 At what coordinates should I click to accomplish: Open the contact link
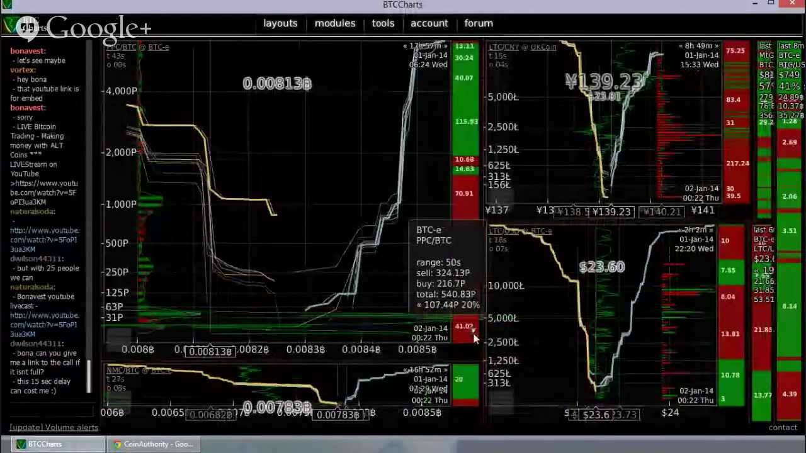pos(783,427)
